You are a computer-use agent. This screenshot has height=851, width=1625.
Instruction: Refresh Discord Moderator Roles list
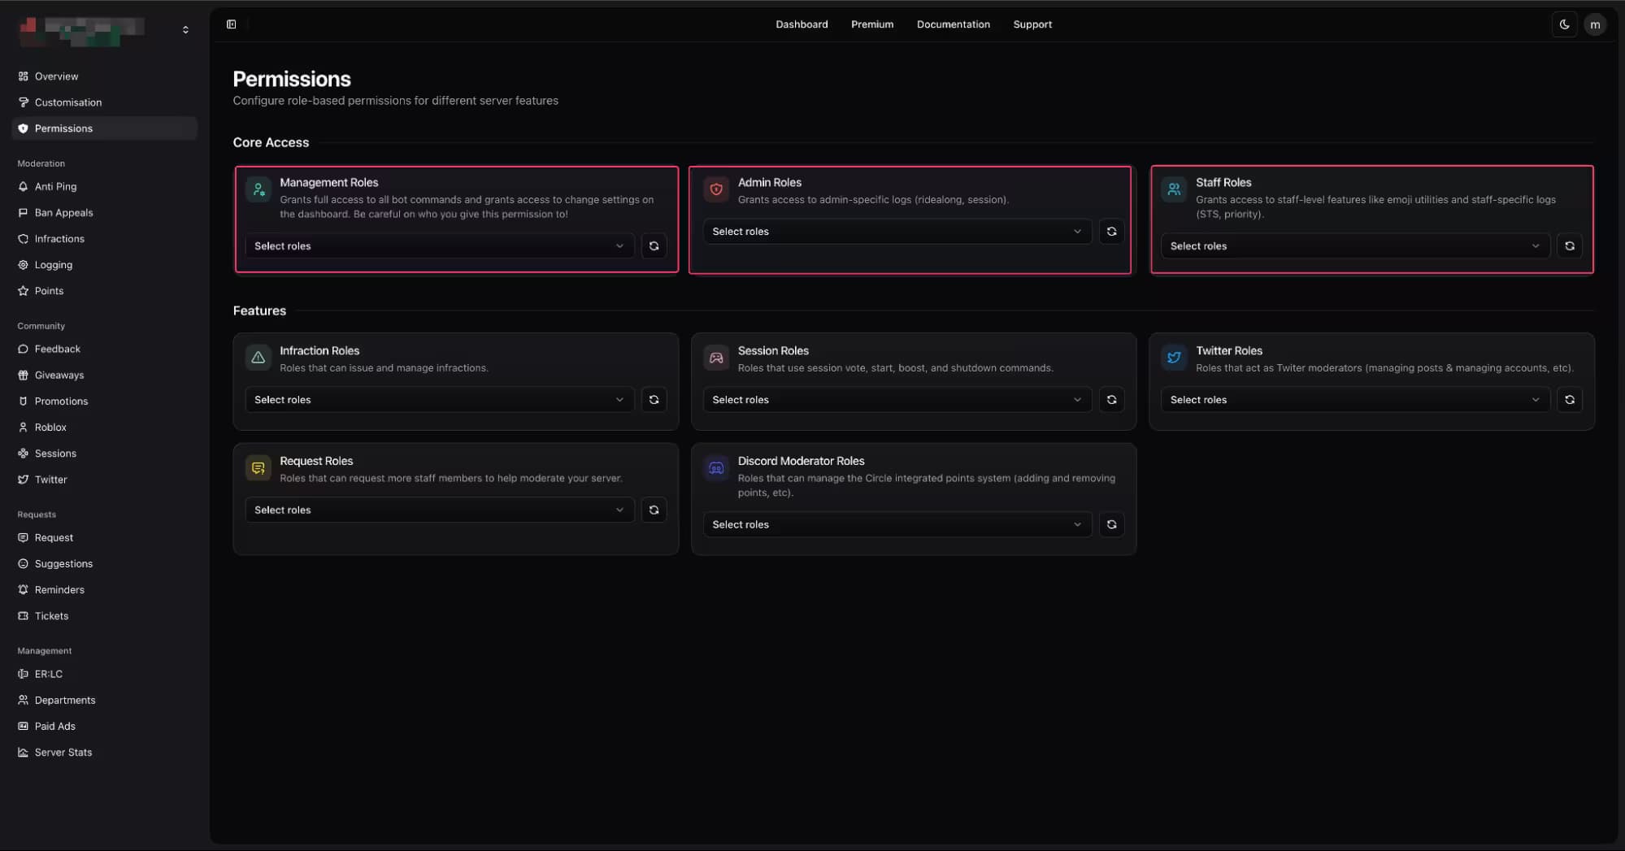point(1111,525)
